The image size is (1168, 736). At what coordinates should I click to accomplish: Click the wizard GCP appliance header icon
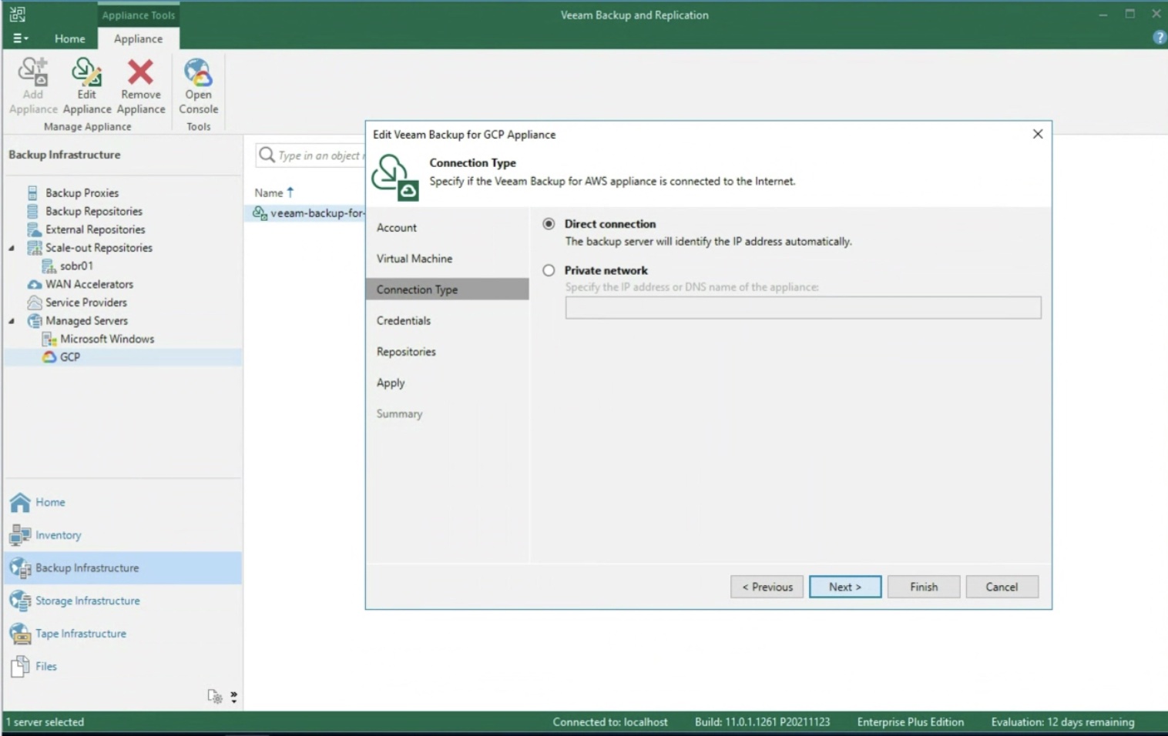[x=395, y=177]
